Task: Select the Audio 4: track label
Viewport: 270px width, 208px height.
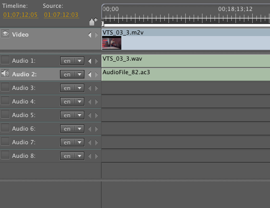Action: [x=24, y=101]
